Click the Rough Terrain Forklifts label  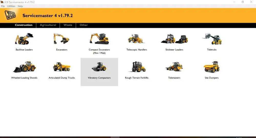point(137,78)
